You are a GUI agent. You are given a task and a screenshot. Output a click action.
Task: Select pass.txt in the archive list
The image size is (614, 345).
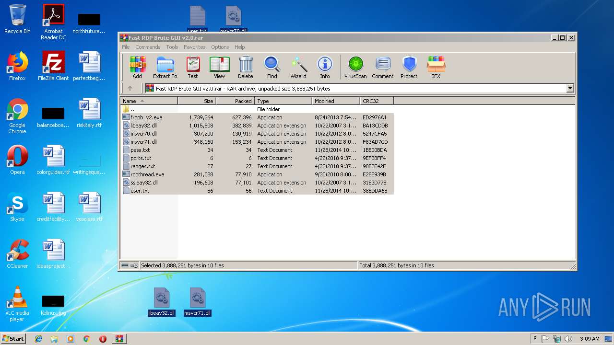click(x=257, y=150)
